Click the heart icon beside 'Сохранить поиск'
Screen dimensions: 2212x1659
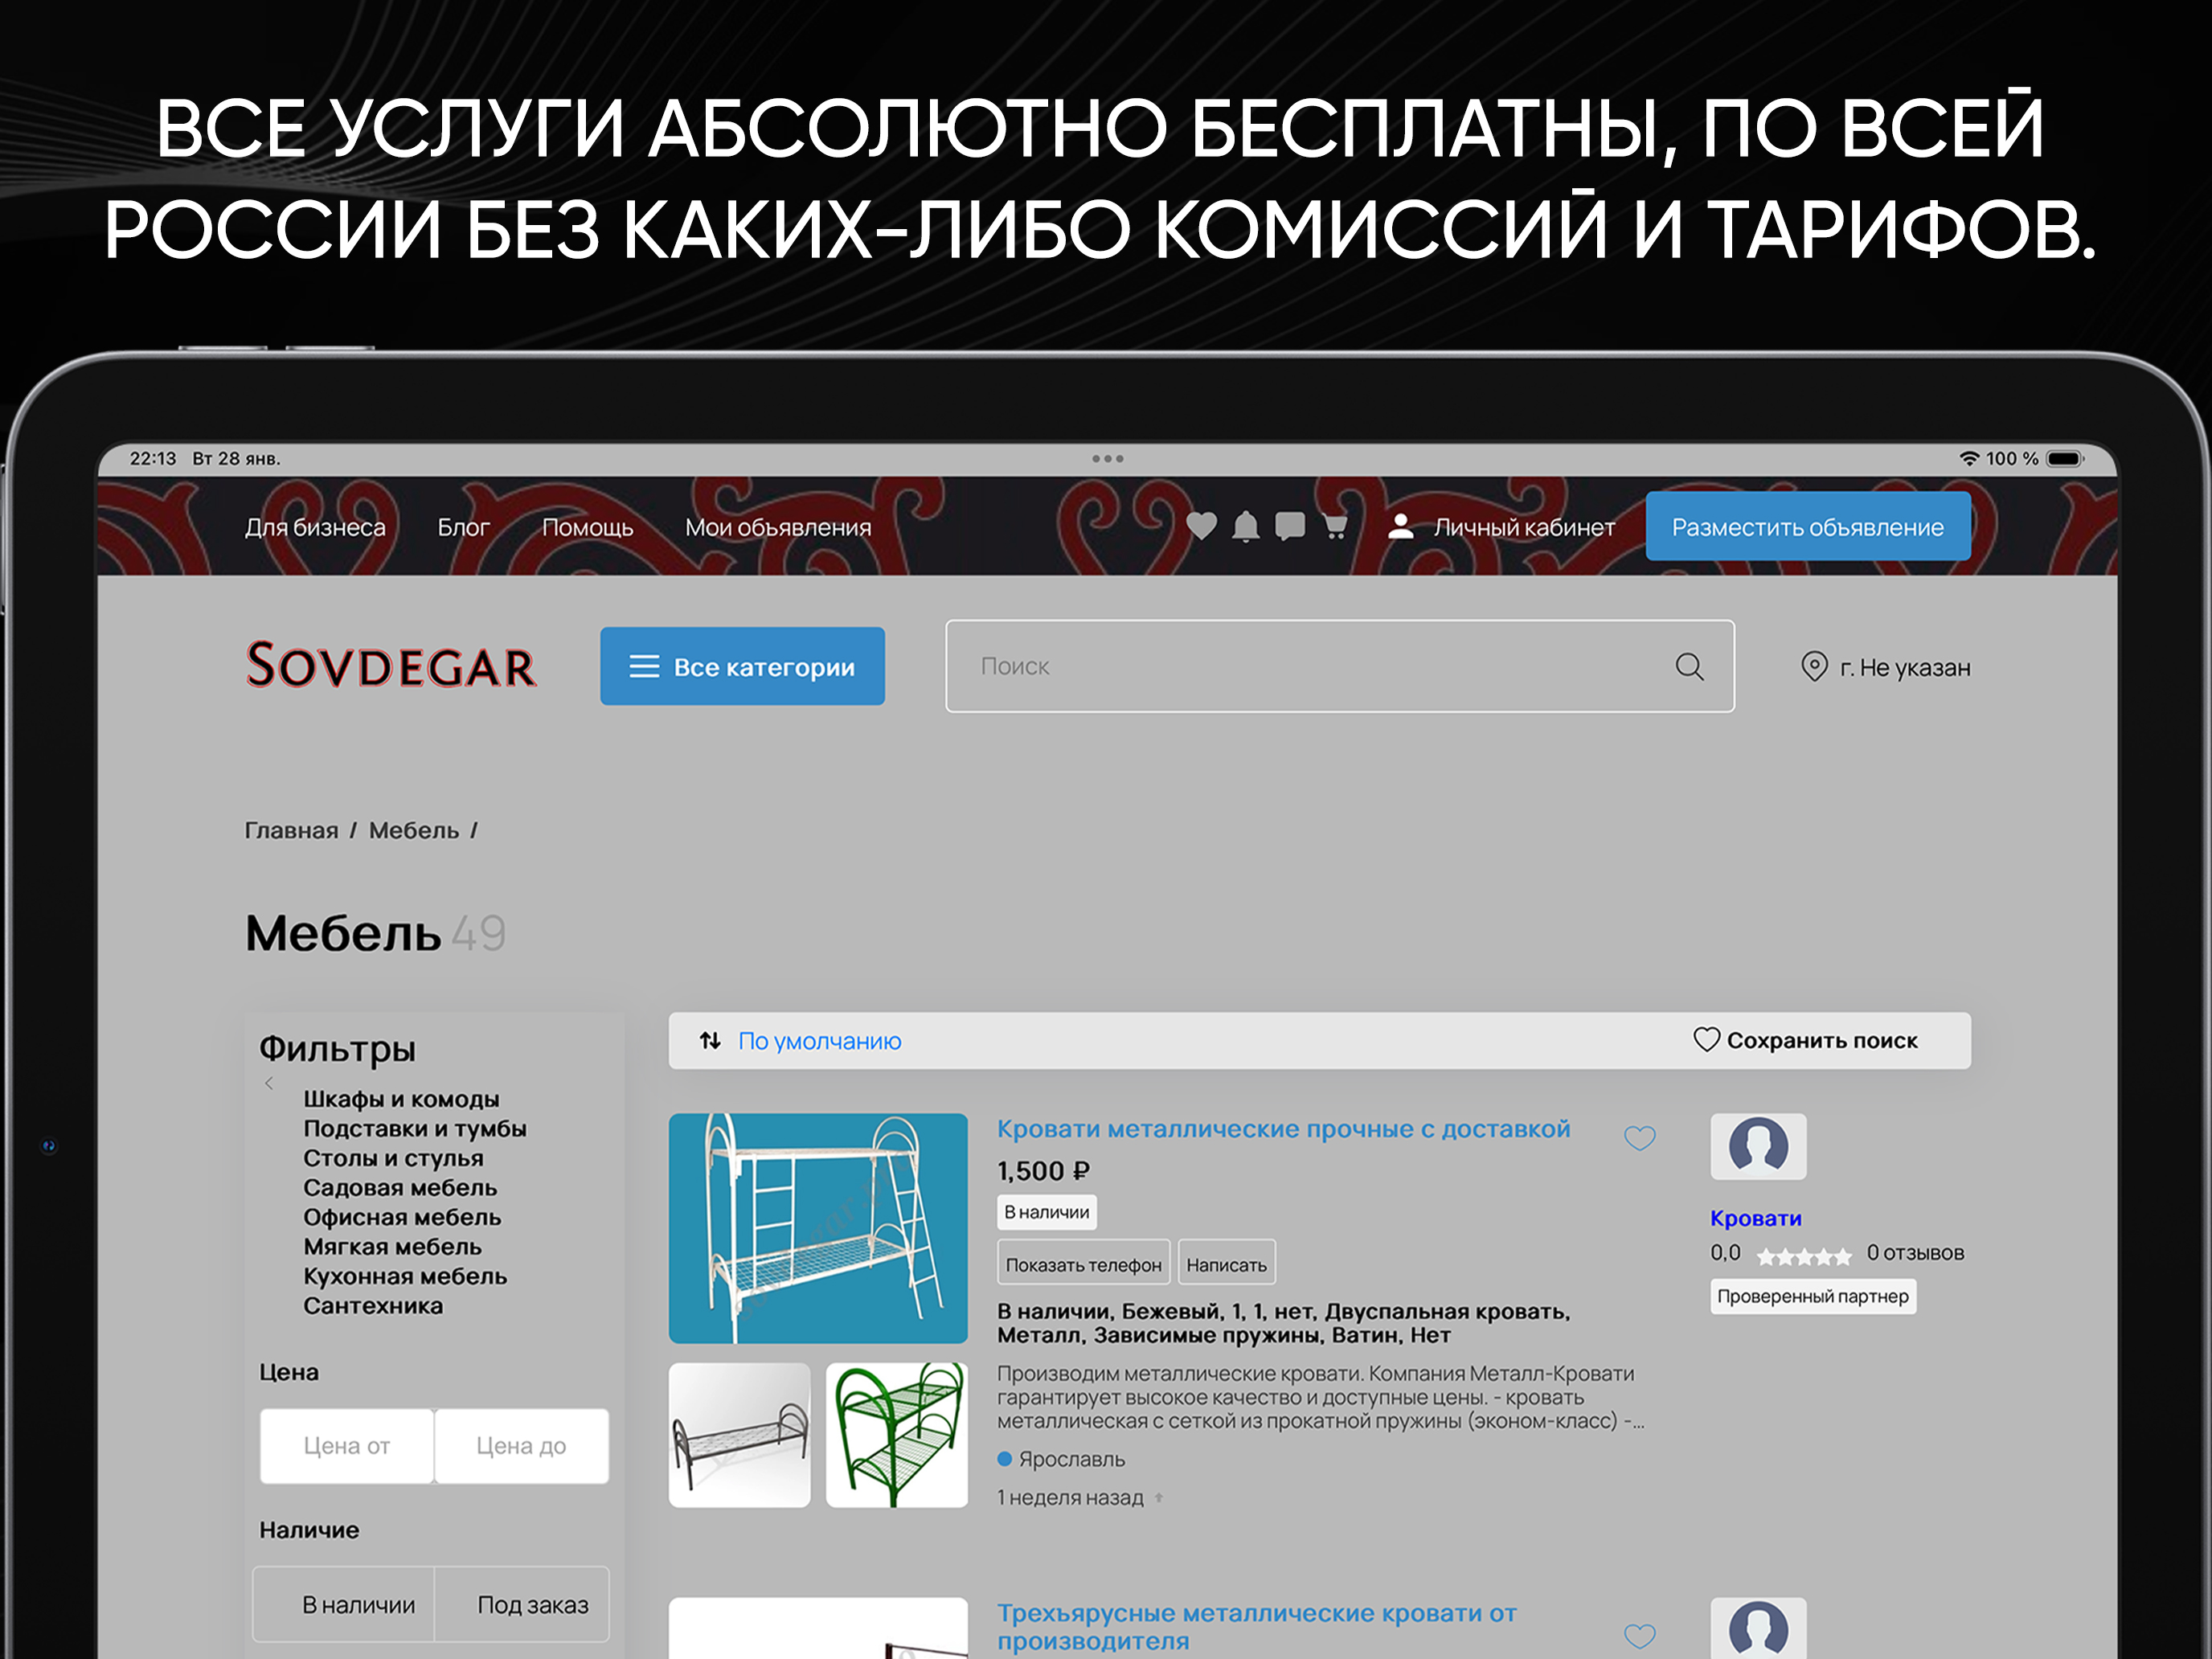pyautogui.click(x=1706, y=1040)
